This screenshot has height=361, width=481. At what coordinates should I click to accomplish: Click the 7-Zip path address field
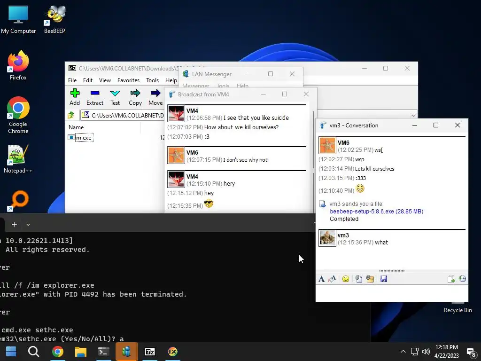[x=123, y=115]
